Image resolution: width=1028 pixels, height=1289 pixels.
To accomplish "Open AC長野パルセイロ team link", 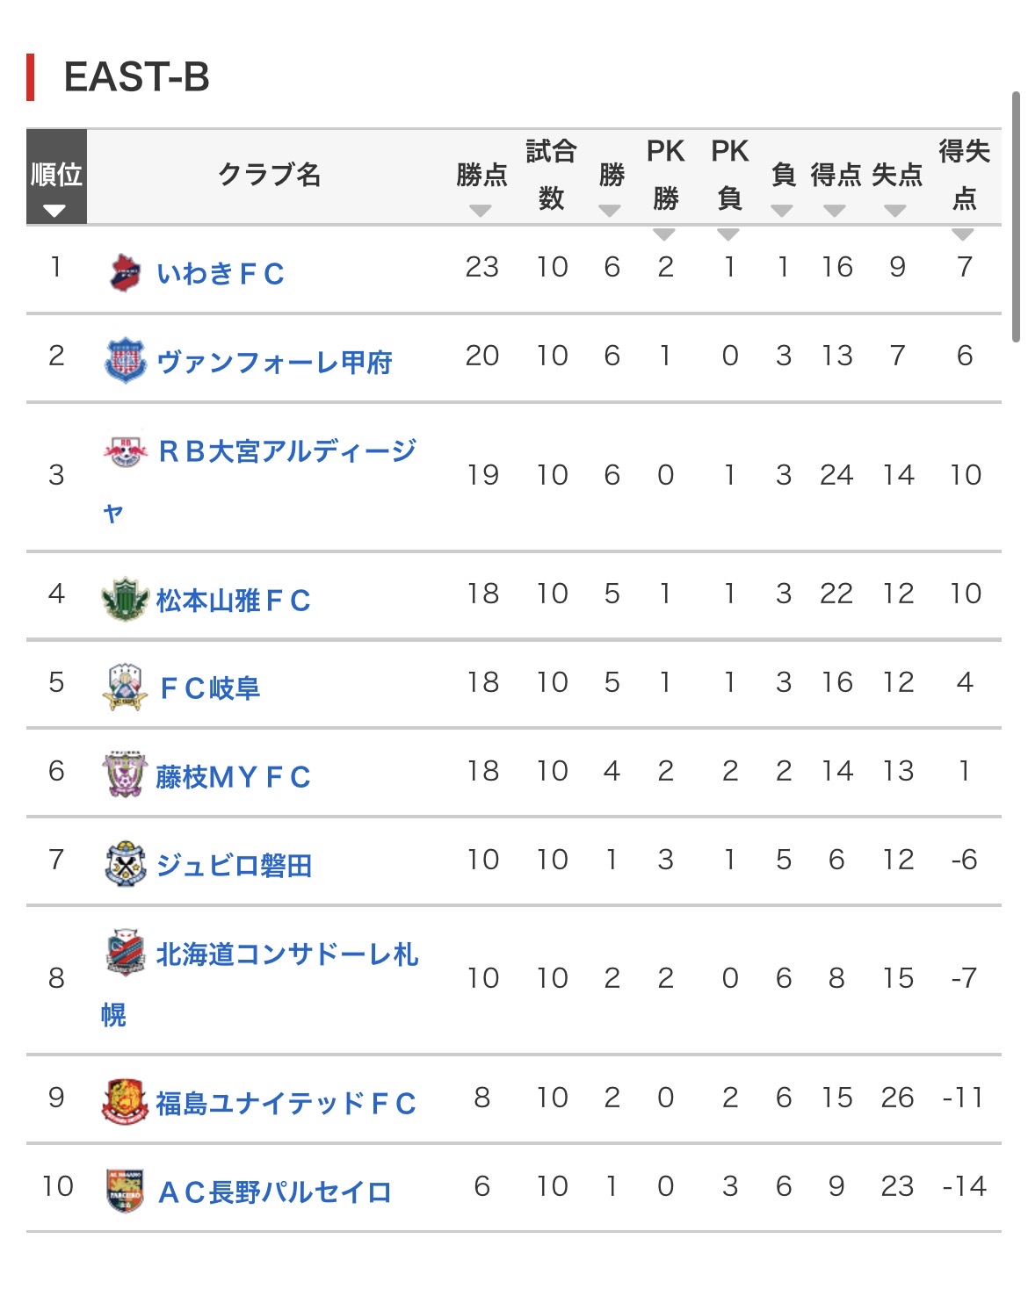I will pos(274,1192).
